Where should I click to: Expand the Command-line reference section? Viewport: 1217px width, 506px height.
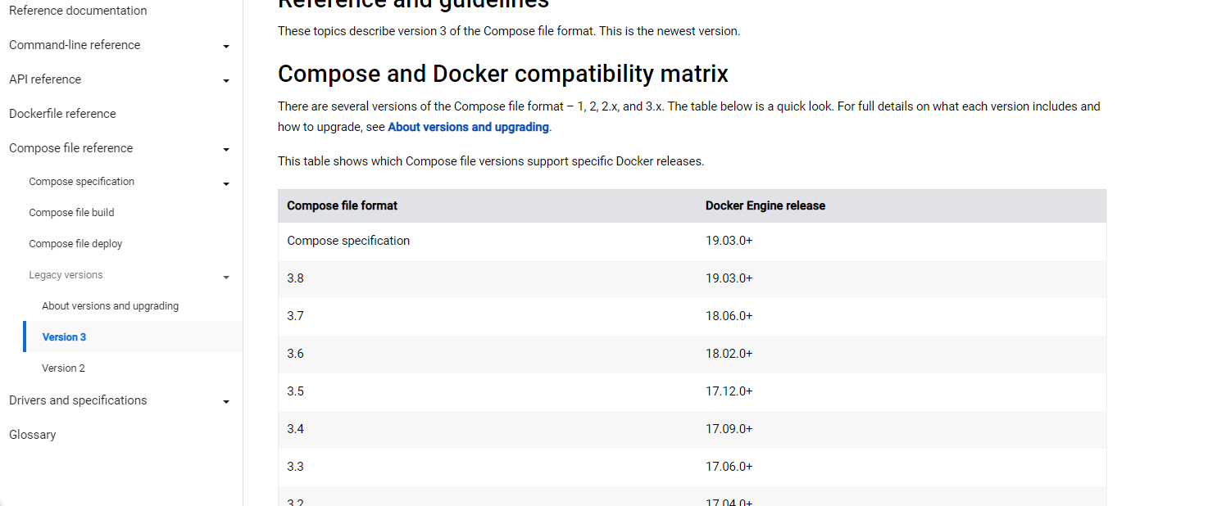pos(225,46)
